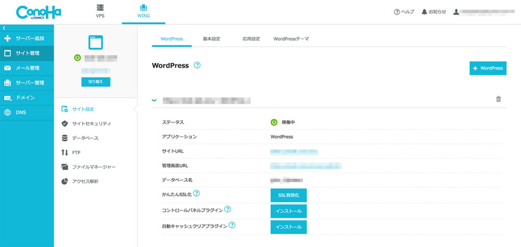The height and width of the screenshot is (247, 521).
Task: Click the + WordPress add button
Action: (488, 68)
